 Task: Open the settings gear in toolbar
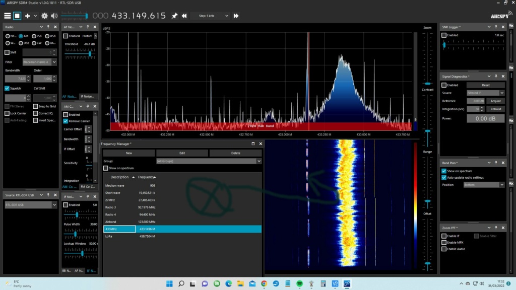coord(44,16)
